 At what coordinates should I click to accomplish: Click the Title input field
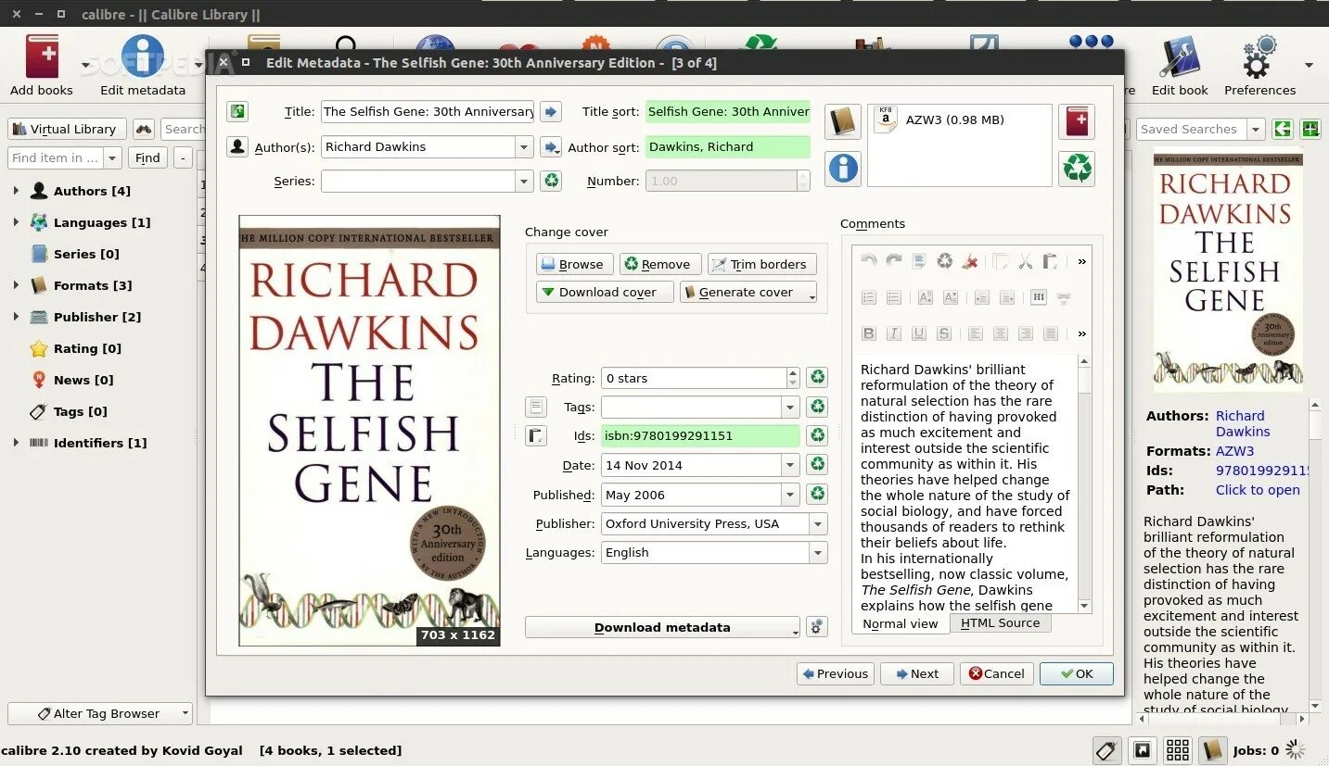tap(428, 111)
